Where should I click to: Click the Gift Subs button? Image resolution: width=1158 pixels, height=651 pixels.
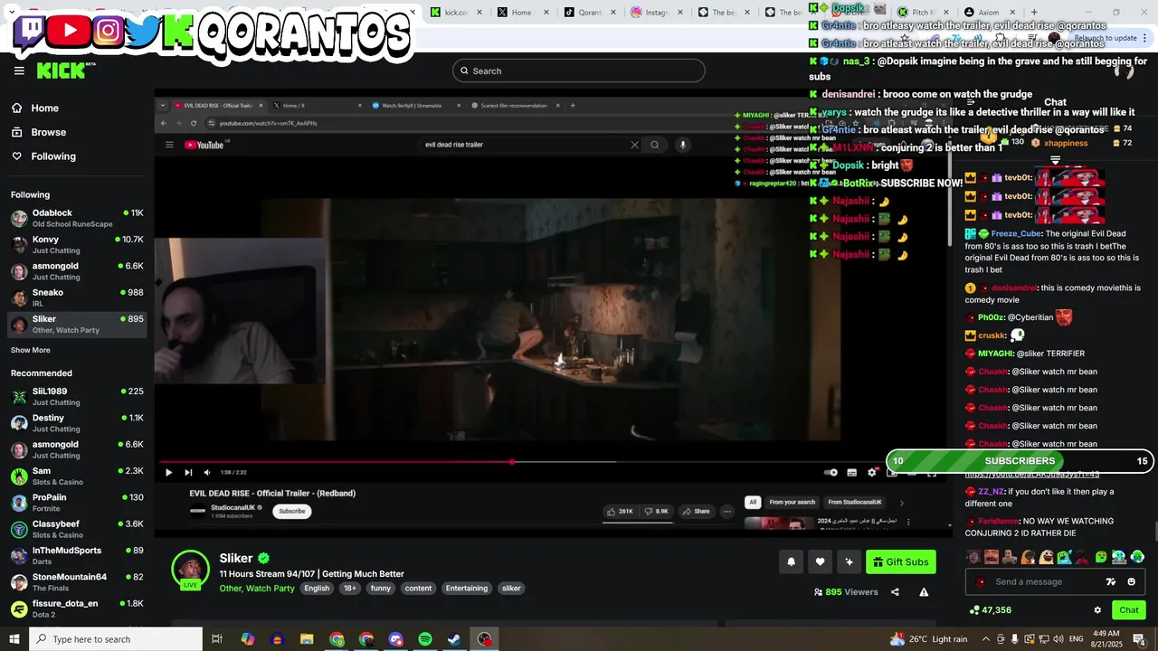[x=900, y=562]
